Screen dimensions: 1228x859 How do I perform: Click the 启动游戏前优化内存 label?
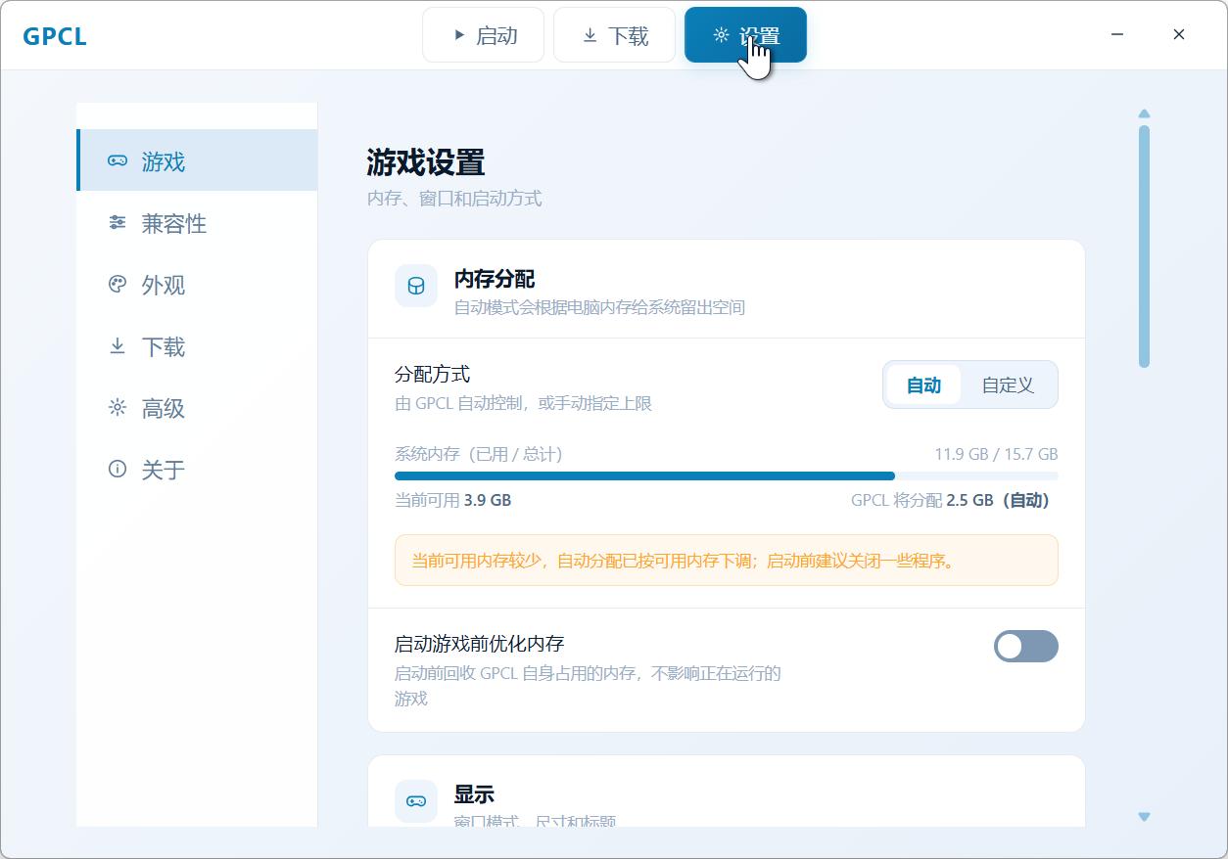tap(480, 644)
